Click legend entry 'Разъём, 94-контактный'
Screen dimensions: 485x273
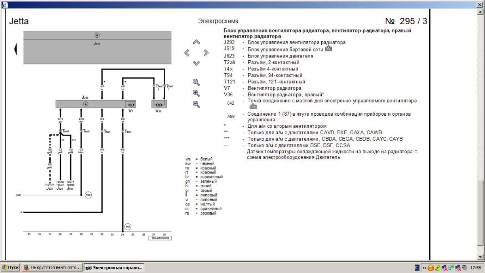275,75
